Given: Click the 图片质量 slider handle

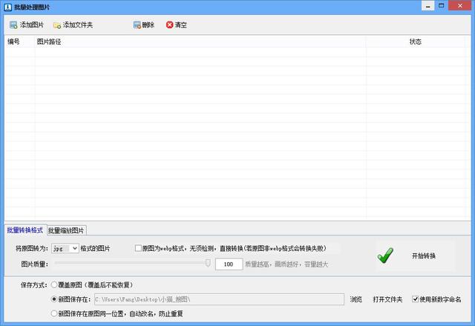Looking at the screenshot, I should point(208,263).
